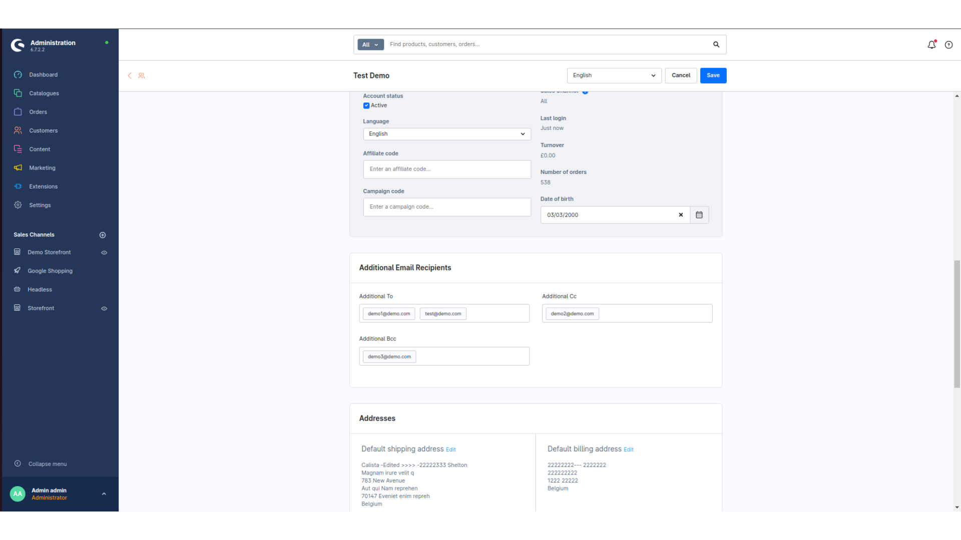Click the page vertical scrollbar

coord(957,324)
